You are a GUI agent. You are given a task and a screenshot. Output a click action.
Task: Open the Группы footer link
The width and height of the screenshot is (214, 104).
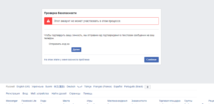point(188,101)
